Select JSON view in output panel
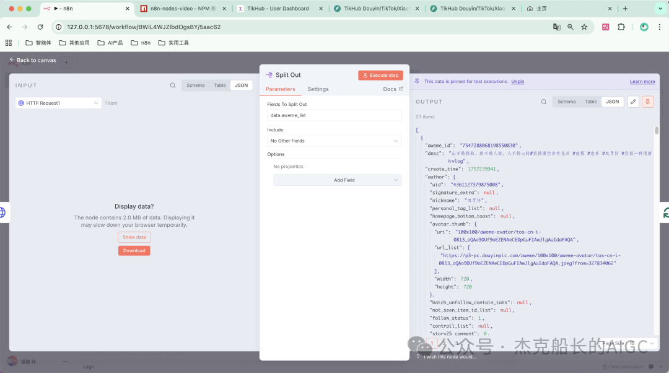The height and width of the screenshot is (373, 669). (x=613, y=102)
